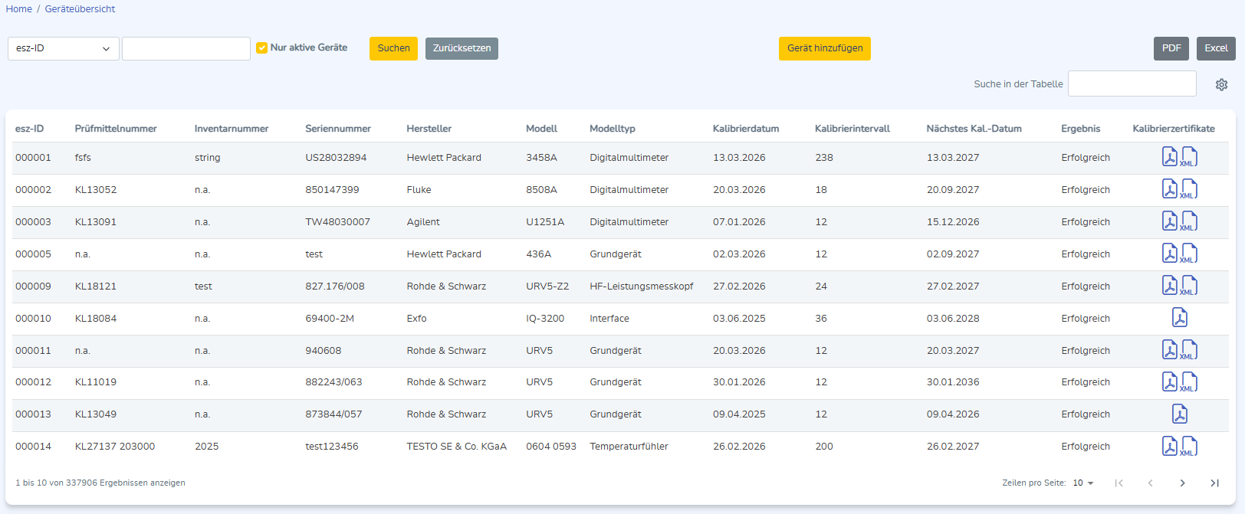Jump to last page of results

[1214, 483]
